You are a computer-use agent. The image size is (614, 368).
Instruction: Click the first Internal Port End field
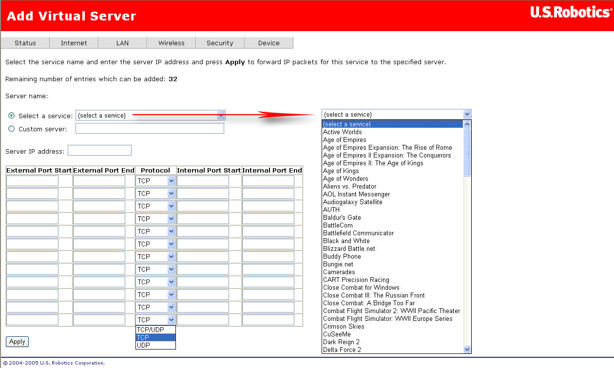(x=268, y=181)
